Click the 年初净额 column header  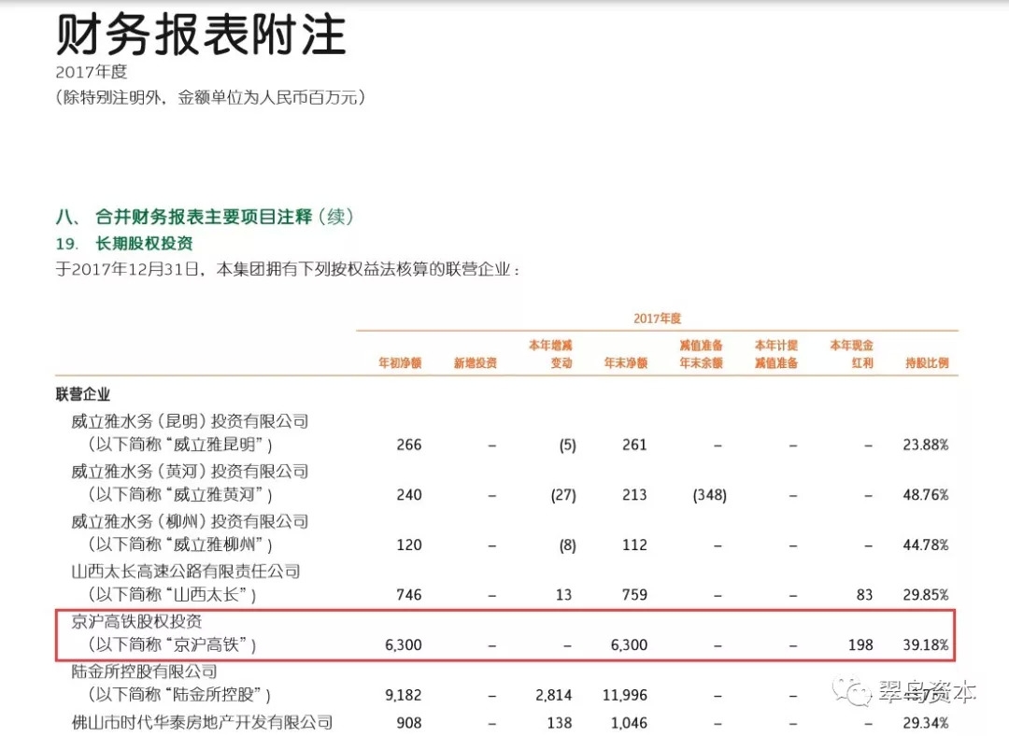[x=400, y=362]
